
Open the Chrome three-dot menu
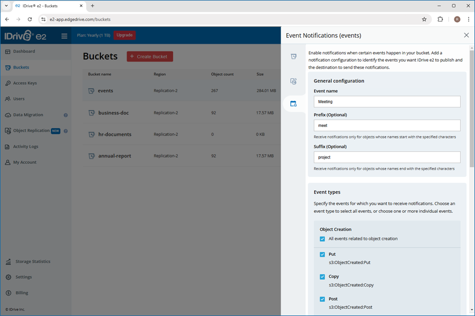coord(468,19)
